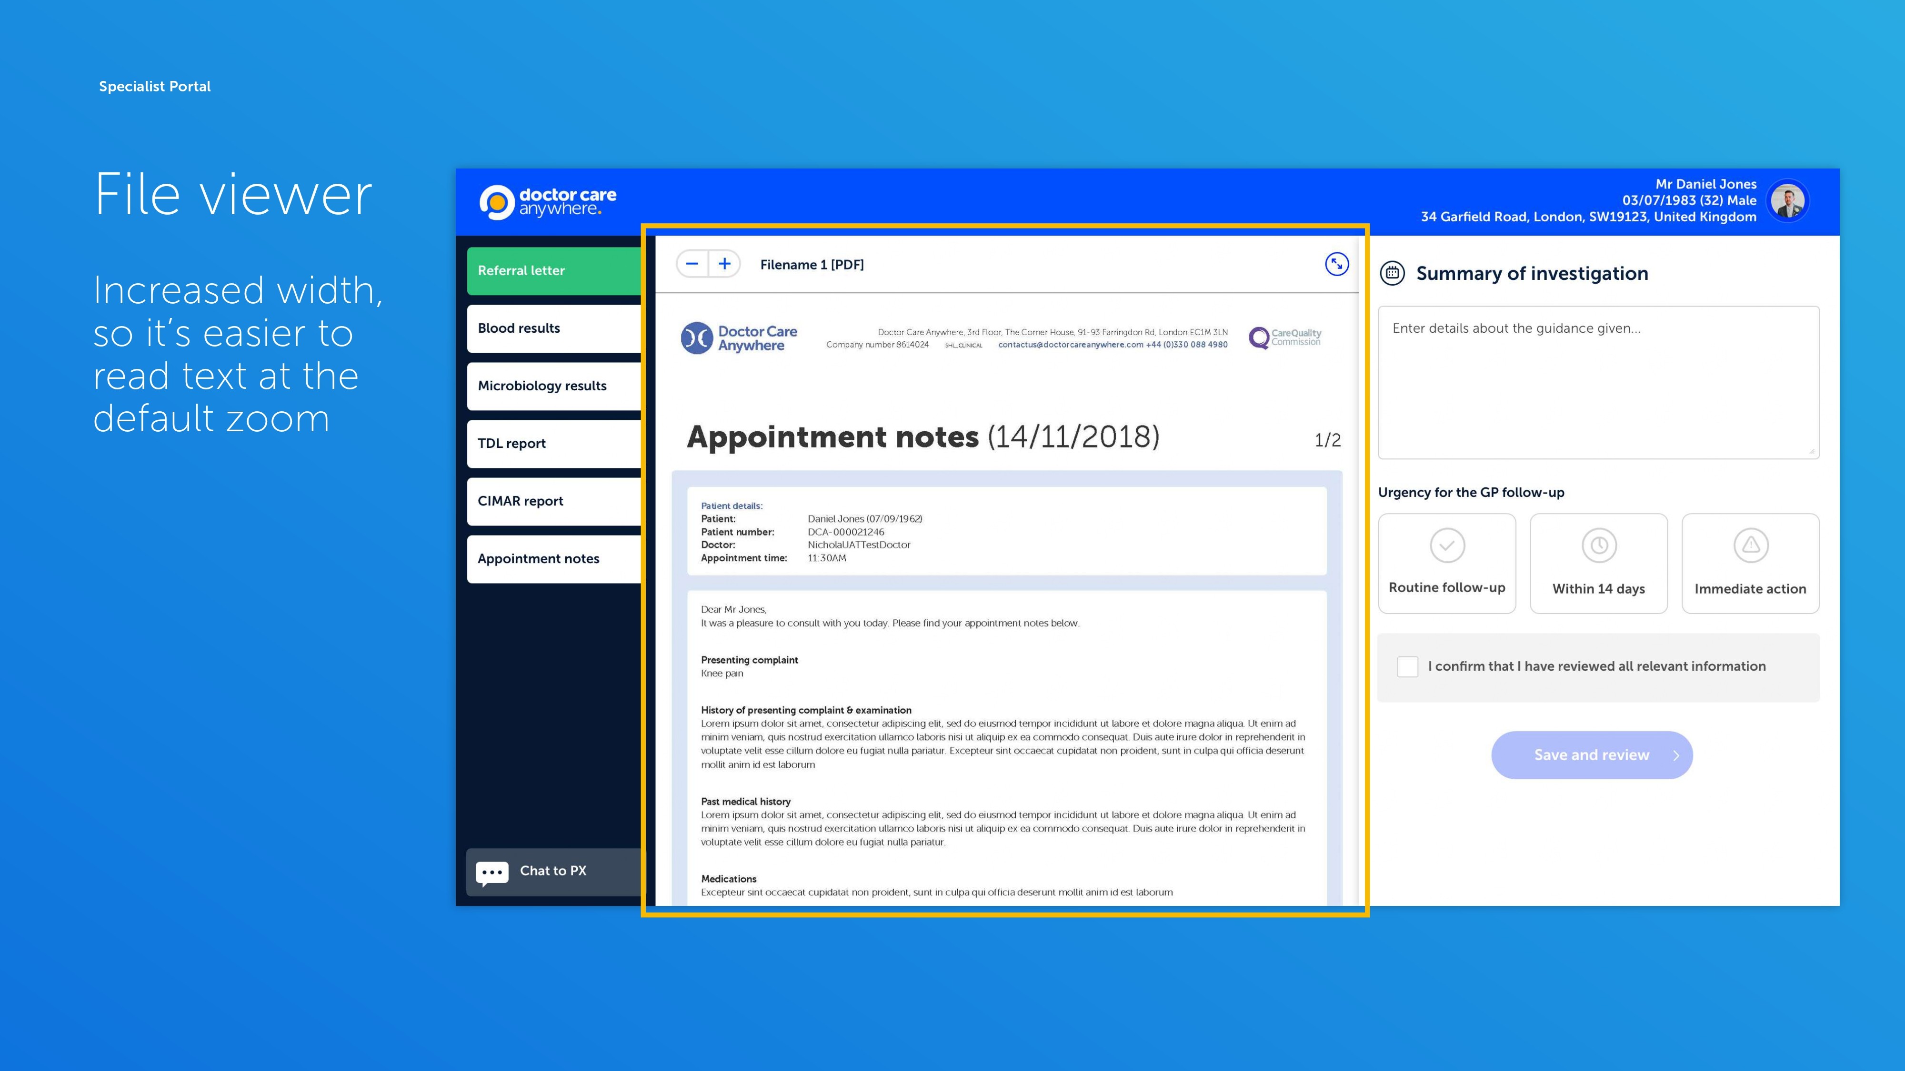
Task: Open the Blood results tab
Action: (554, 328)
